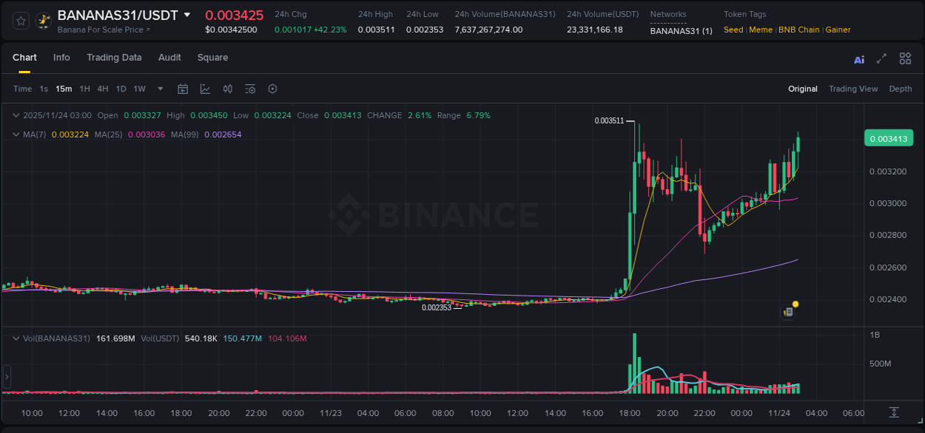Open the calendar date-range picker
925x433 pixels.
(183, 89)
